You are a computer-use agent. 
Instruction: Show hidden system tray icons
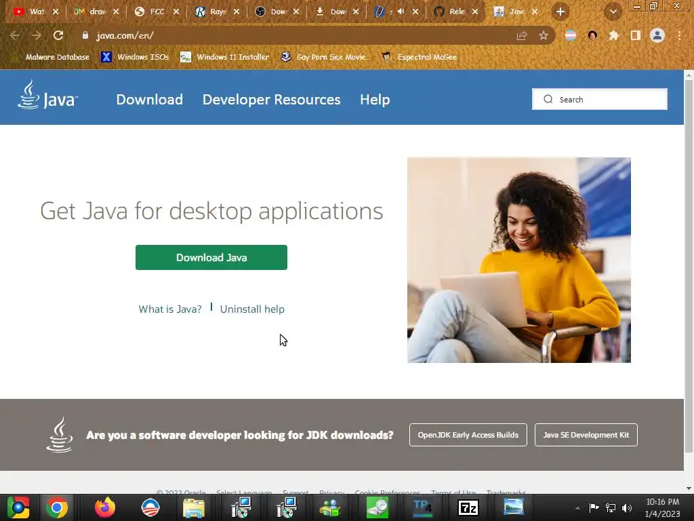point(577,507)
